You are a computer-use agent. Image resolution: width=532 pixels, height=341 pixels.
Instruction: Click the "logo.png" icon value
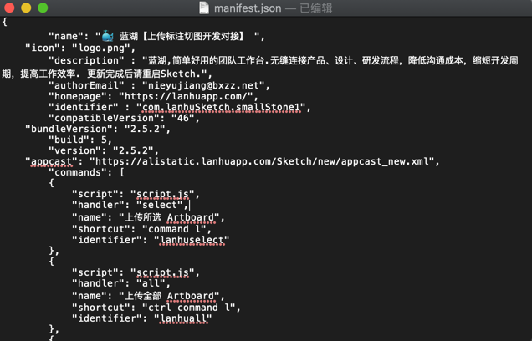(101, 48)
